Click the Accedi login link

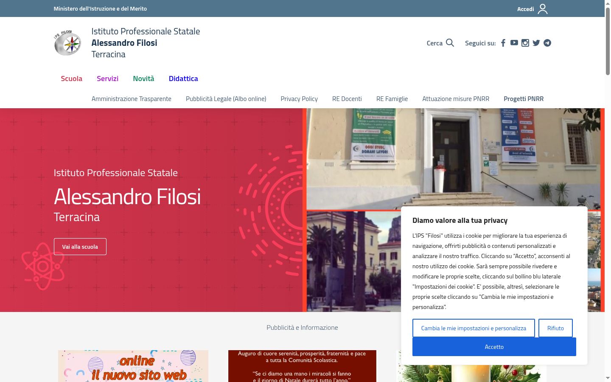(525, 9)
